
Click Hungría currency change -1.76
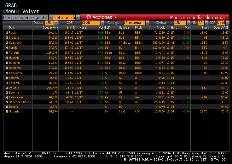(186, 58)
